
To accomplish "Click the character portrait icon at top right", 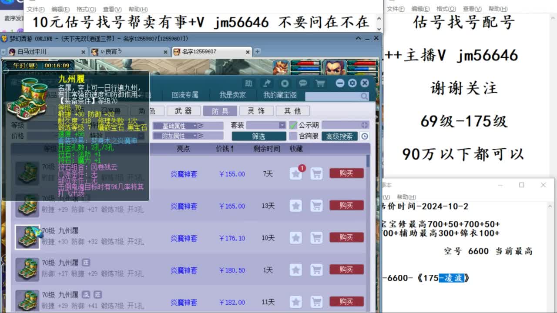I will pyautogui.click(x=334, y=68).
